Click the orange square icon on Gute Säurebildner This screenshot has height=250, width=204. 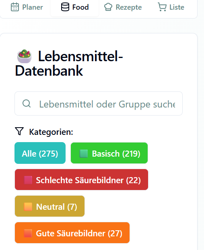[x=28, y=233]
